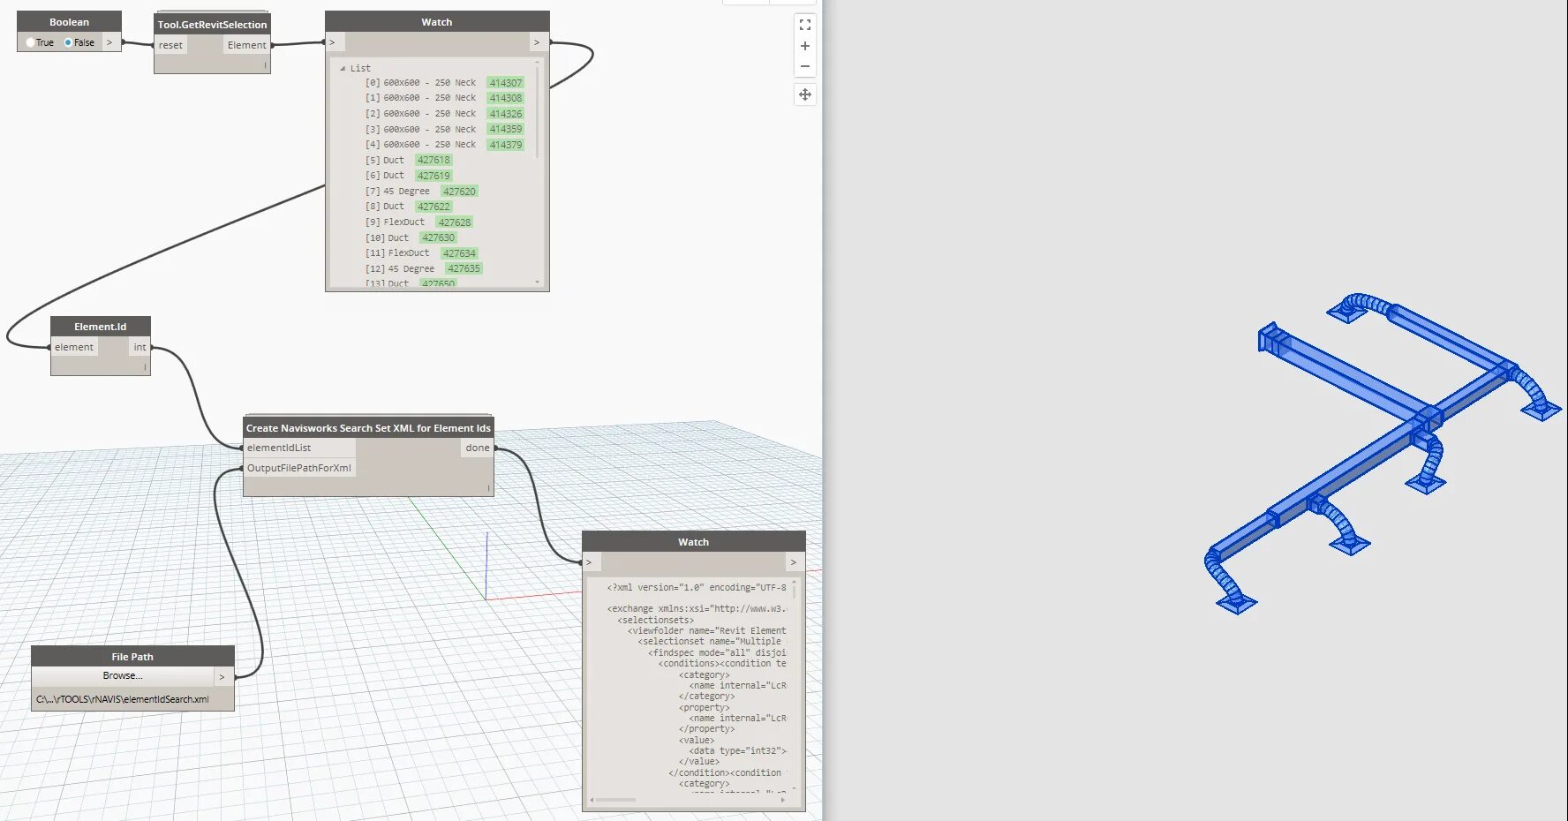Click the elementIdSearch.xml path field
The height and width of the screenshot is (821, 1568).
coord(132,699)
